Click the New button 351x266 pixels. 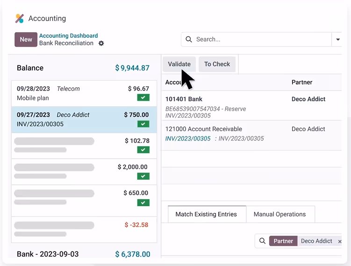[x=26, y=39]
